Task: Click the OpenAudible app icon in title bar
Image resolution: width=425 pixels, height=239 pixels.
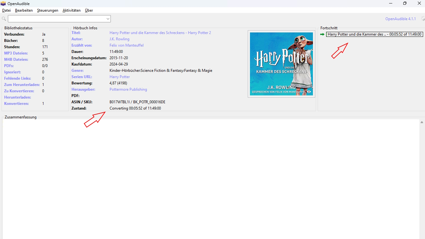Action: pyautogui.click(x=3, y=3)
